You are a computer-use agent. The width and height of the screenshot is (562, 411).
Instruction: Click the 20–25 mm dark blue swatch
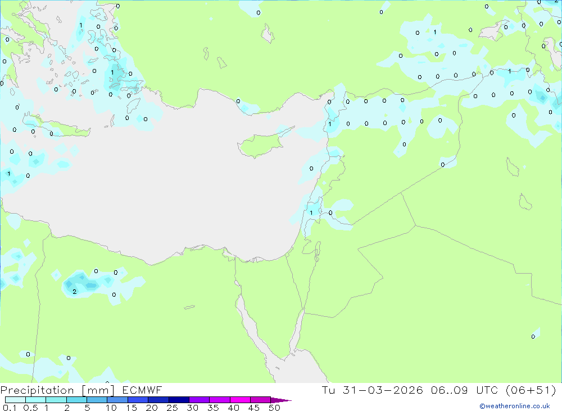pos(158,400)
